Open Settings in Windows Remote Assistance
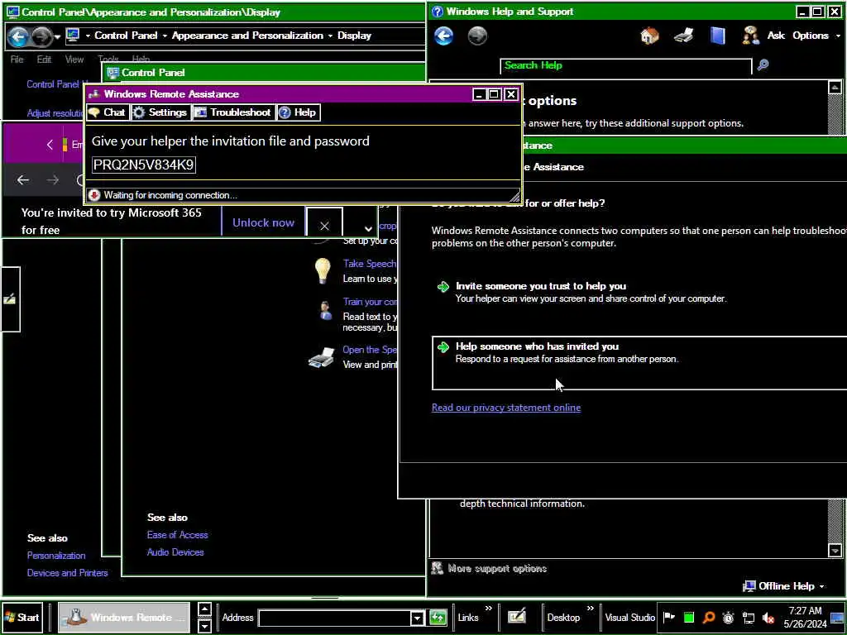847x635 pixels. [160, 112]
